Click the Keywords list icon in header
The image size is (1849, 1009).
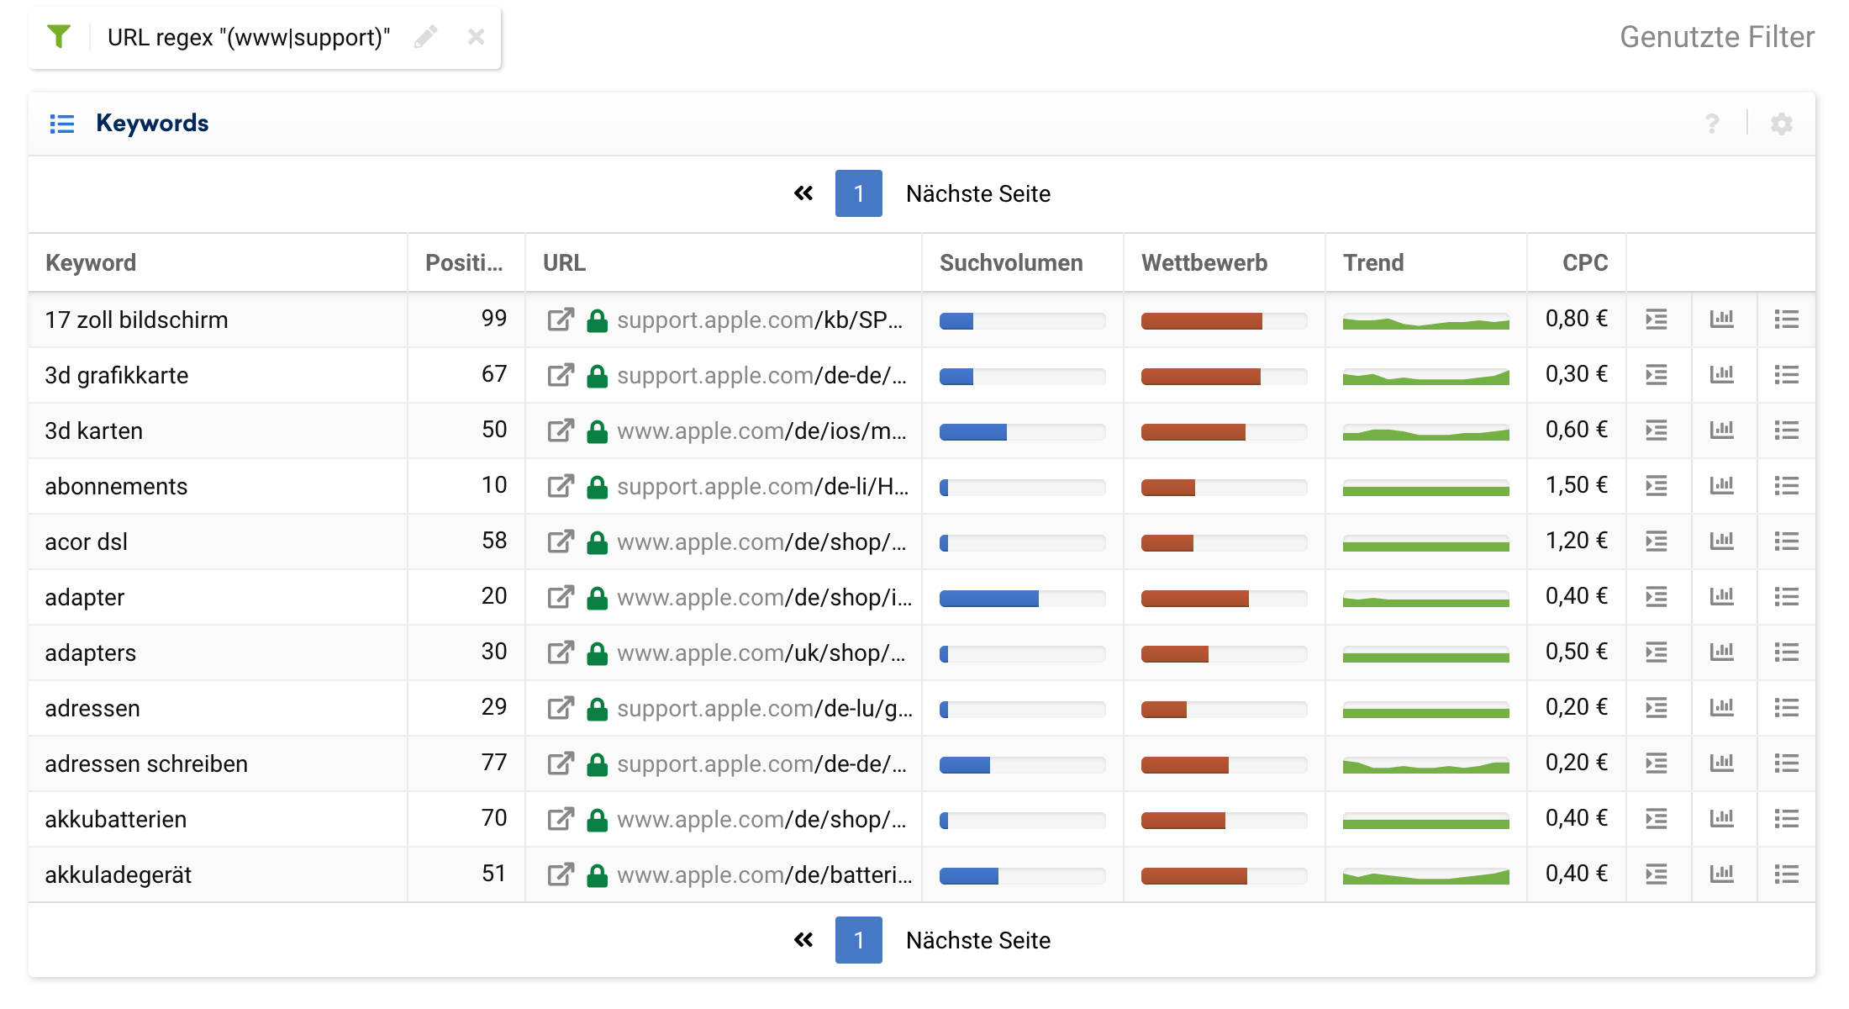[x=62, y=124]
